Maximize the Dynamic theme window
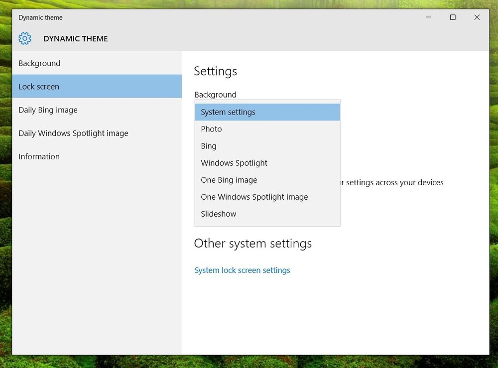This screenshot has width=498, height=368. 453,17
